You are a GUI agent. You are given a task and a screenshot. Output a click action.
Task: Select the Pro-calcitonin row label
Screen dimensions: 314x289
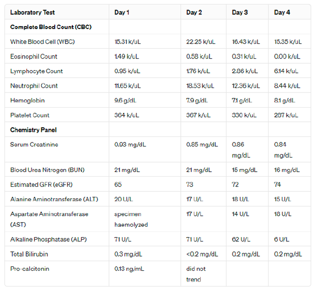pyautogui.click(x=30, y=269)
